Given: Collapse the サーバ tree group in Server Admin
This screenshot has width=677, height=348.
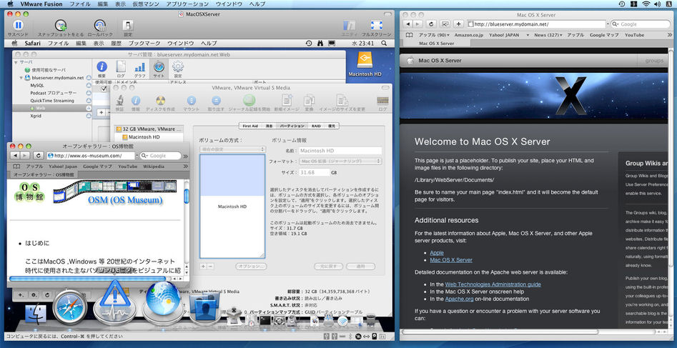Looking at the screenshot, I should coord(16,63).
